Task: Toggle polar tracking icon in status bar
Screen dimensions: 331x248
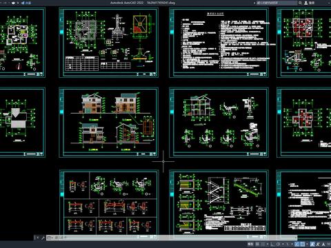Action: tap(278, 244)
